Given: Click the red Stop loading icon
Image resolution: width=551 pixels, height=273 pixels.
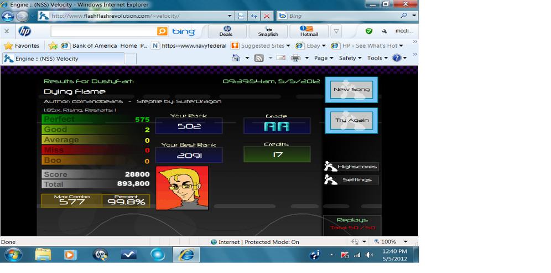Looking at the screenshot, I should [x=266, y=16].
